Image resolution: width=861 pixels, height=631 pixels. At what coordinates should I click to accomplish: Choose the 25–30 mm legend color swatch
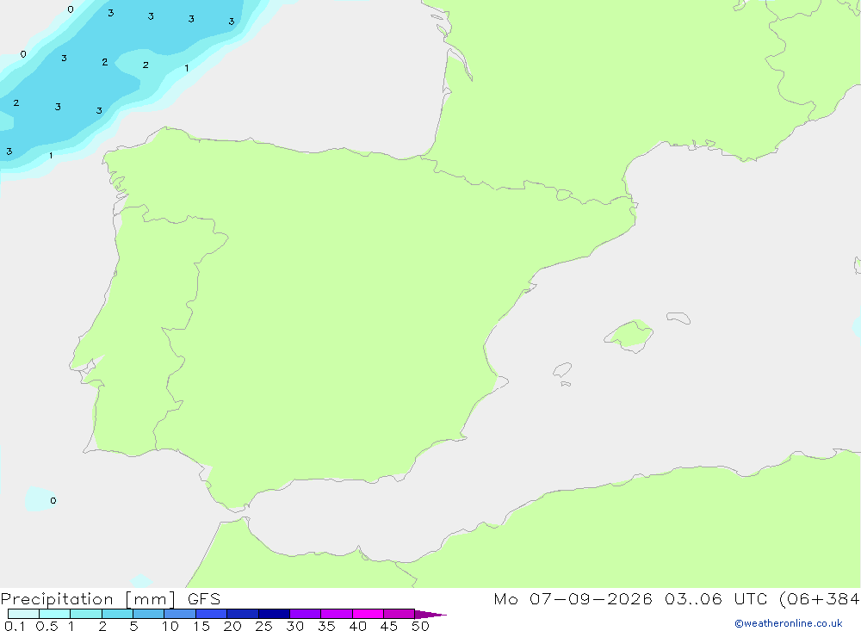tap(274, 614)
